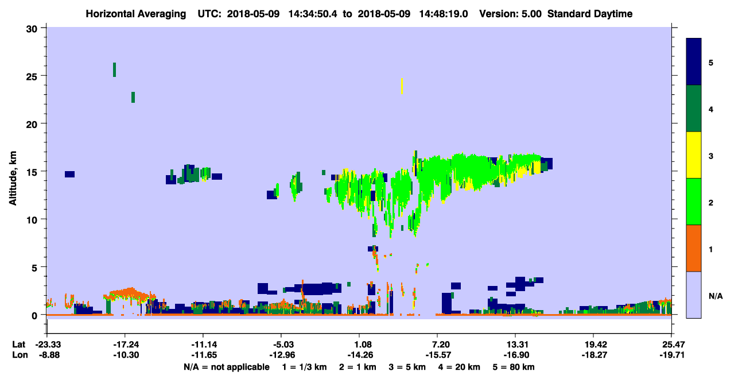Click latitude value -11.14
Viewport: 746px width, 383px height.
point(203,345)
